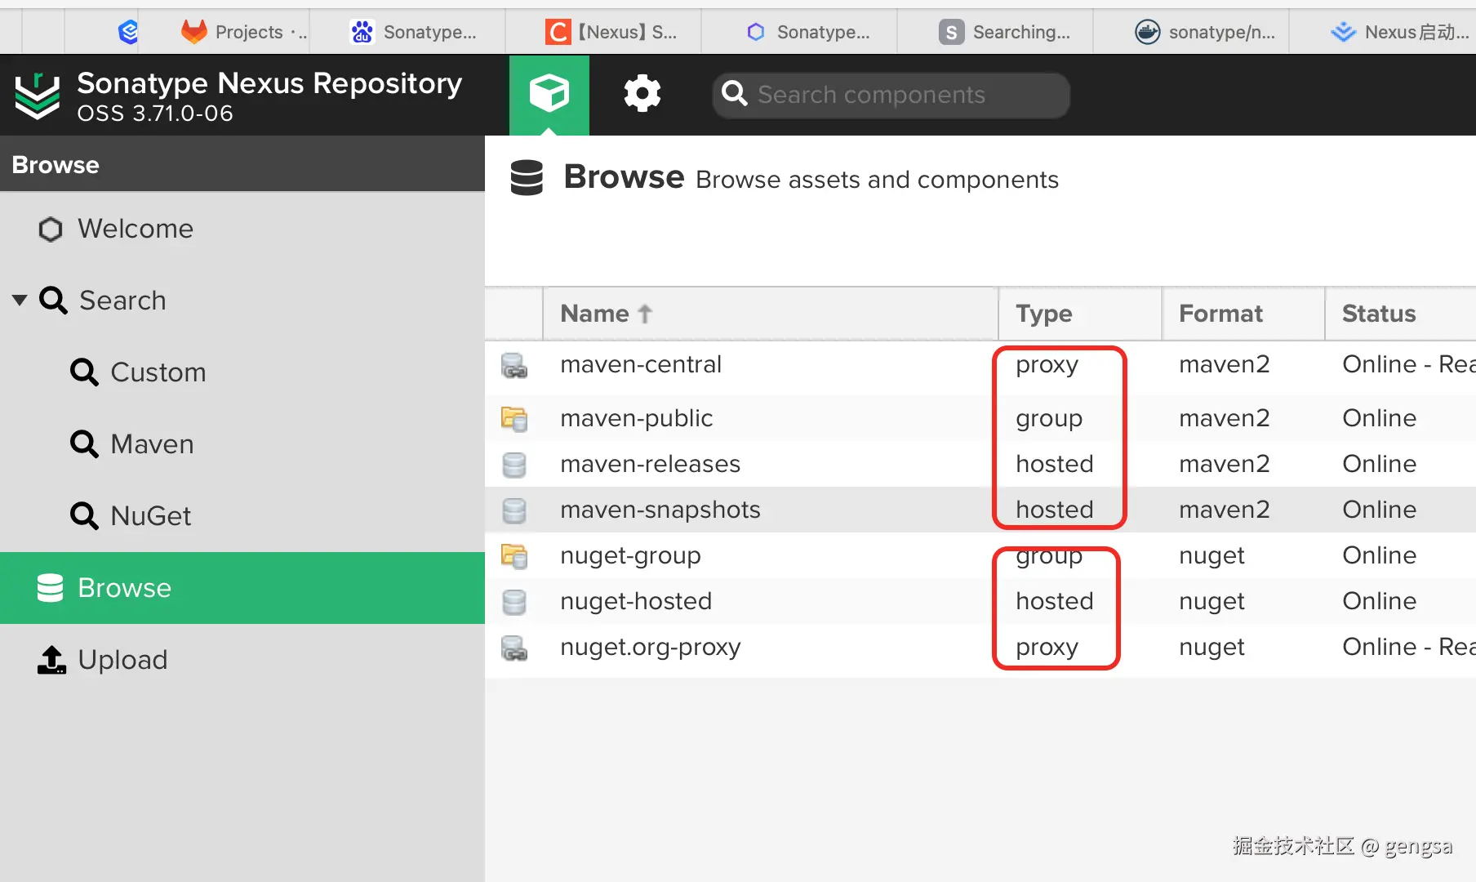
Task: Open the Welcome menu item
Action: (242, 229)
